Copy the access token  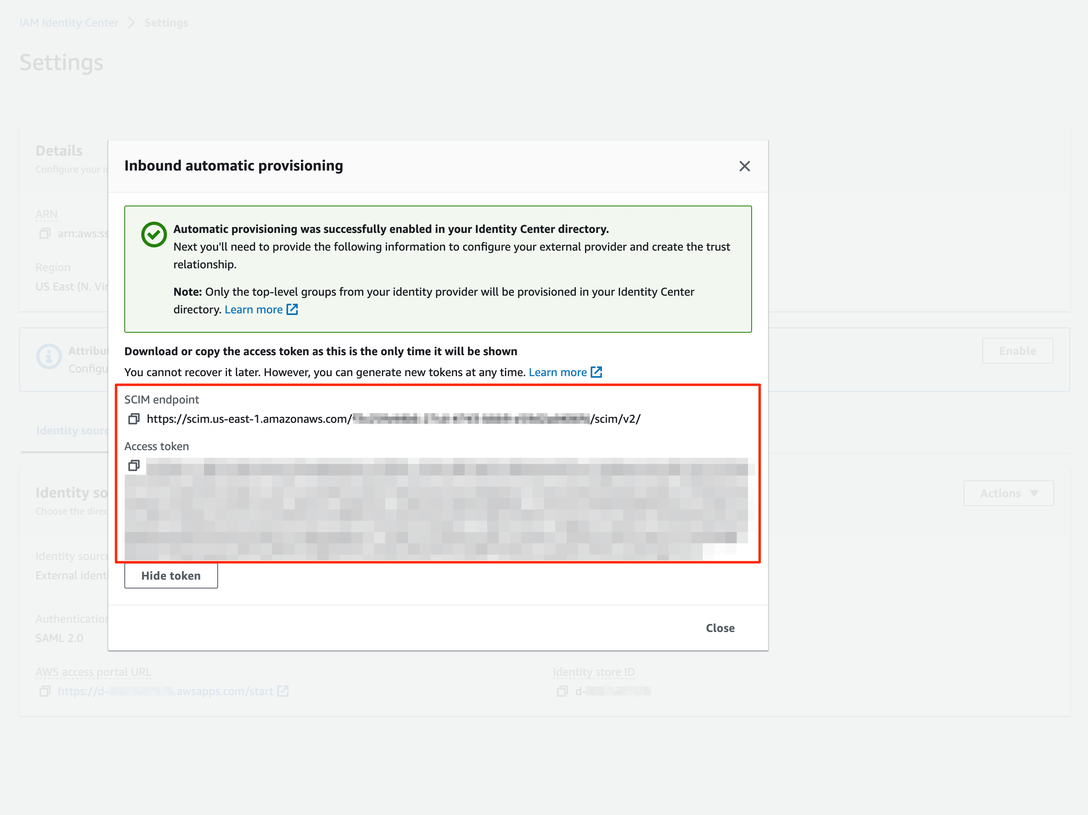coord(134,465)
